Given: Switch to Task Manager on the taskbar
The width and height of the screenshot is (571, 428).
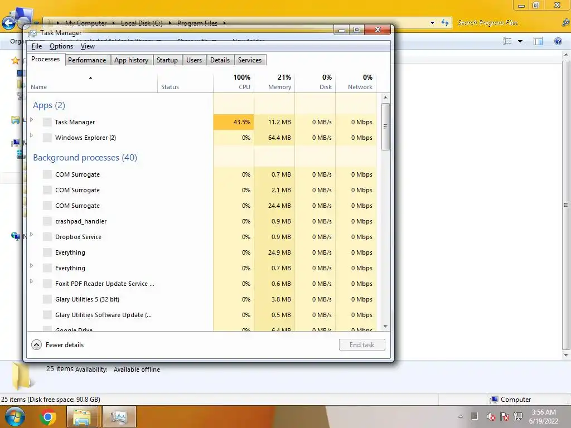Looking at the screenshot, I should coord(119,417).
